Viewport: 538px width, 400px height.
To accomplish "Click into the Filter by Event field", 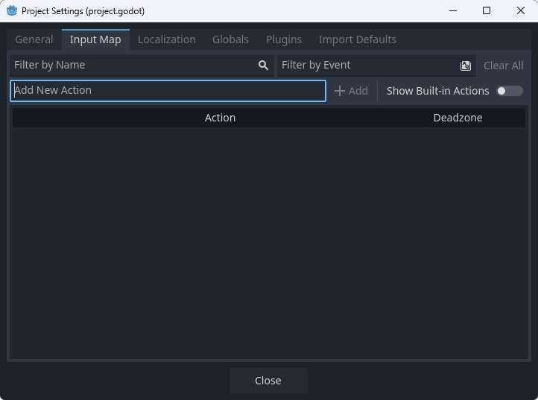I will (367, 66).
